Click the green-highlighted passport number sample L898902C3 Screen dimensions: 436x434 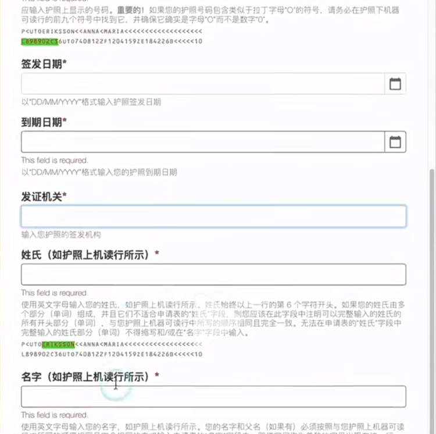pos(40,41)
